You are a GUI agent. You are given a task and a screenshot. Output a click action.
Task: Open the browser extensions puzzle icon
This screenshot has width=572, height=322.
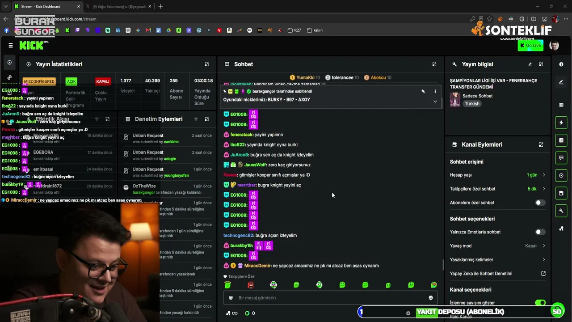click(x=522, y=19)
